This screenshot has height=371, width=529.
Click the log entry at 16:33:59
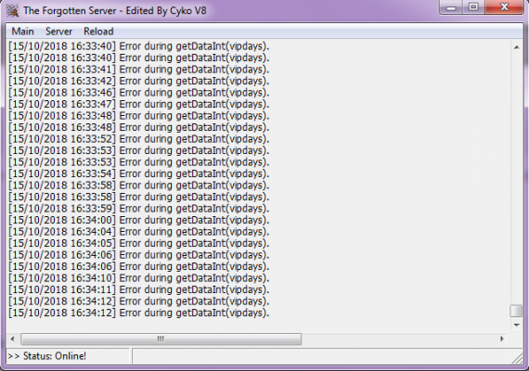139,209
